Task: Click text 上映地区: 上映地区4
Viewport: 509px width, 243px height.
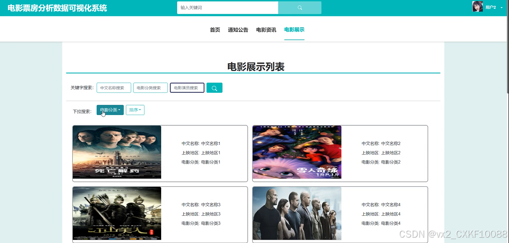Action: click(x=381, y=214)
